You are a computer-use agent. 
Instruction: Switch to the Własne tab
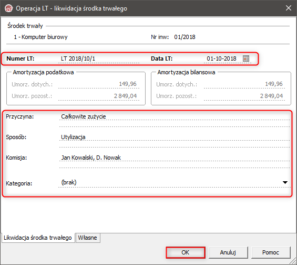88,238
